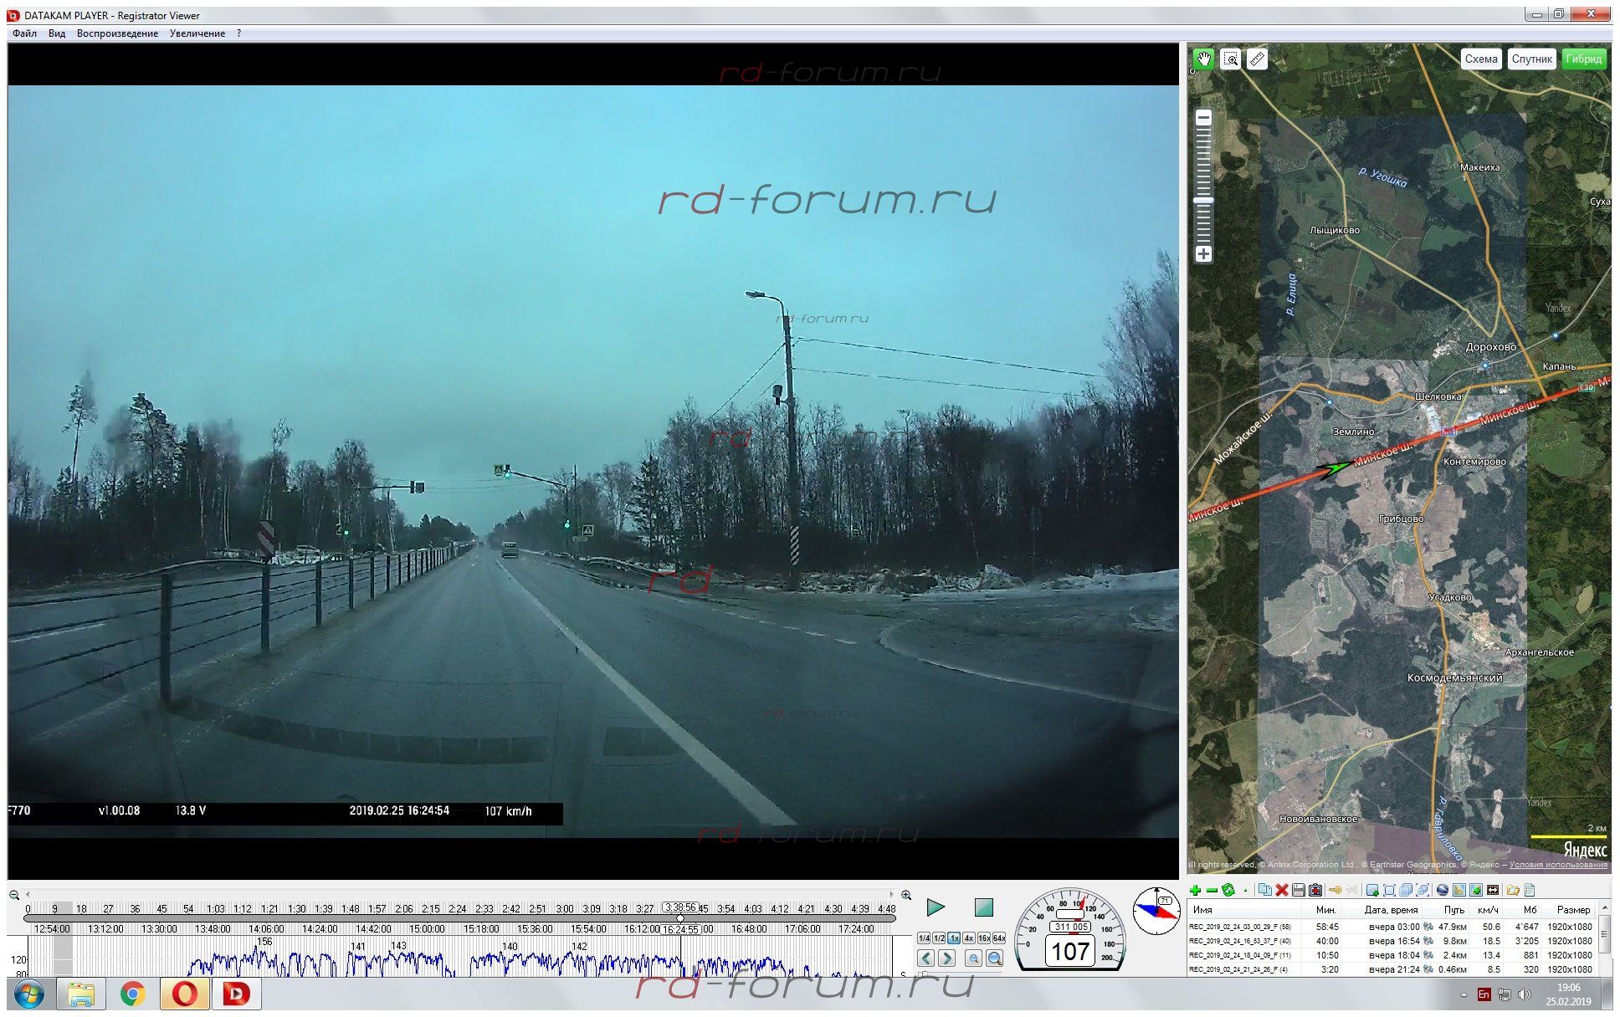This screenshot has width=1620, height=1017.
Task: Click map zoom plus button
Action: coord(1203,254)
